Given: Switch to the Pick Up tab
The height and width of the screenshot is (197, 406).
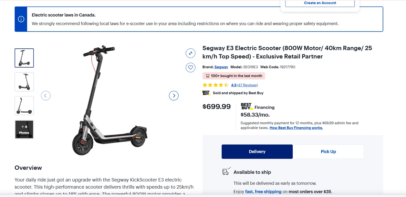Looking at the screenshot, I should pos(328,152).
